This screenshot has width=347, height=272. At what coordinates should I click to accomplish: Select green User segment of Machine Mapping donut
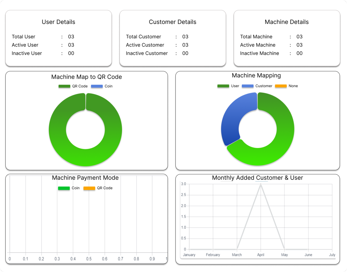point(282,141)
